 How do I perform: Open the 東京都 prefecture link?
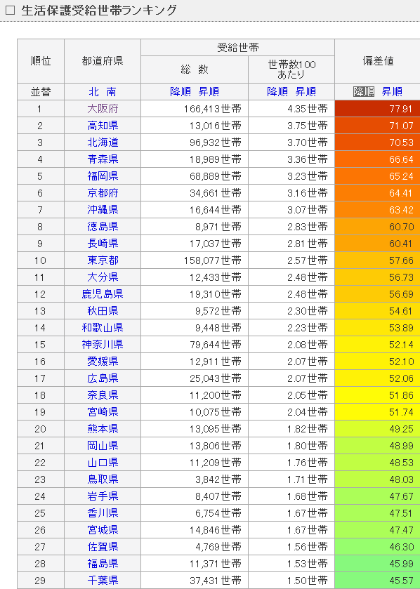(x=103, y=260)
